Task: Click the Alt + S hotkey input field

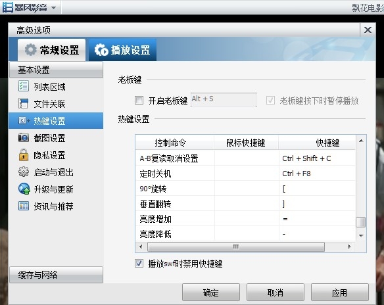Action: (224, 100)
